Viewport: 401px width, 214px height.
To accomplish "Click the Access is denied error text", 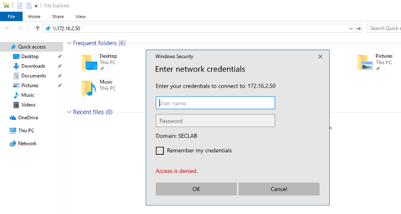I will click(x=177, y=171).
